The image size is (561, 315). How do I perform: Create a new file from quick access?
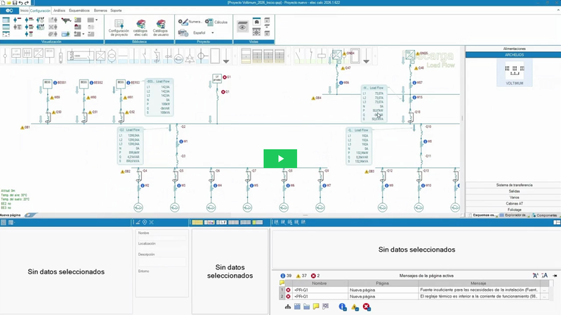tap(4, 3)
